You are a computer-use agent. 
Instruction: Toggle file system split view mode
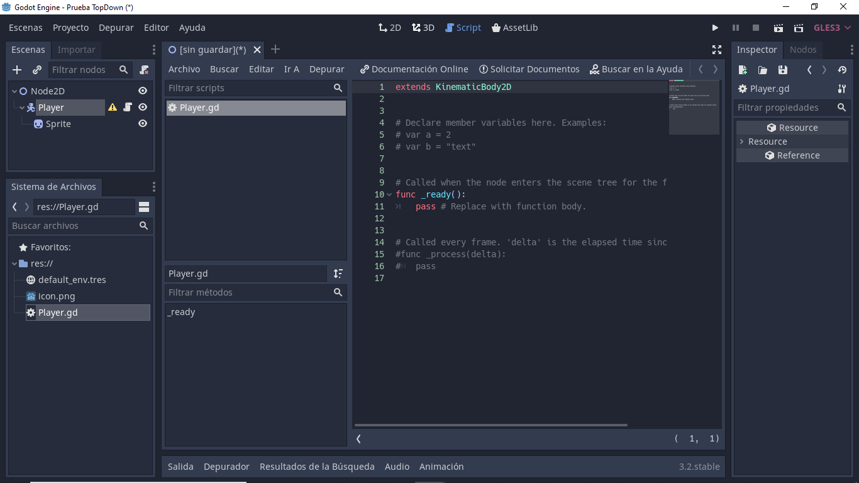[x=144, y=207]
